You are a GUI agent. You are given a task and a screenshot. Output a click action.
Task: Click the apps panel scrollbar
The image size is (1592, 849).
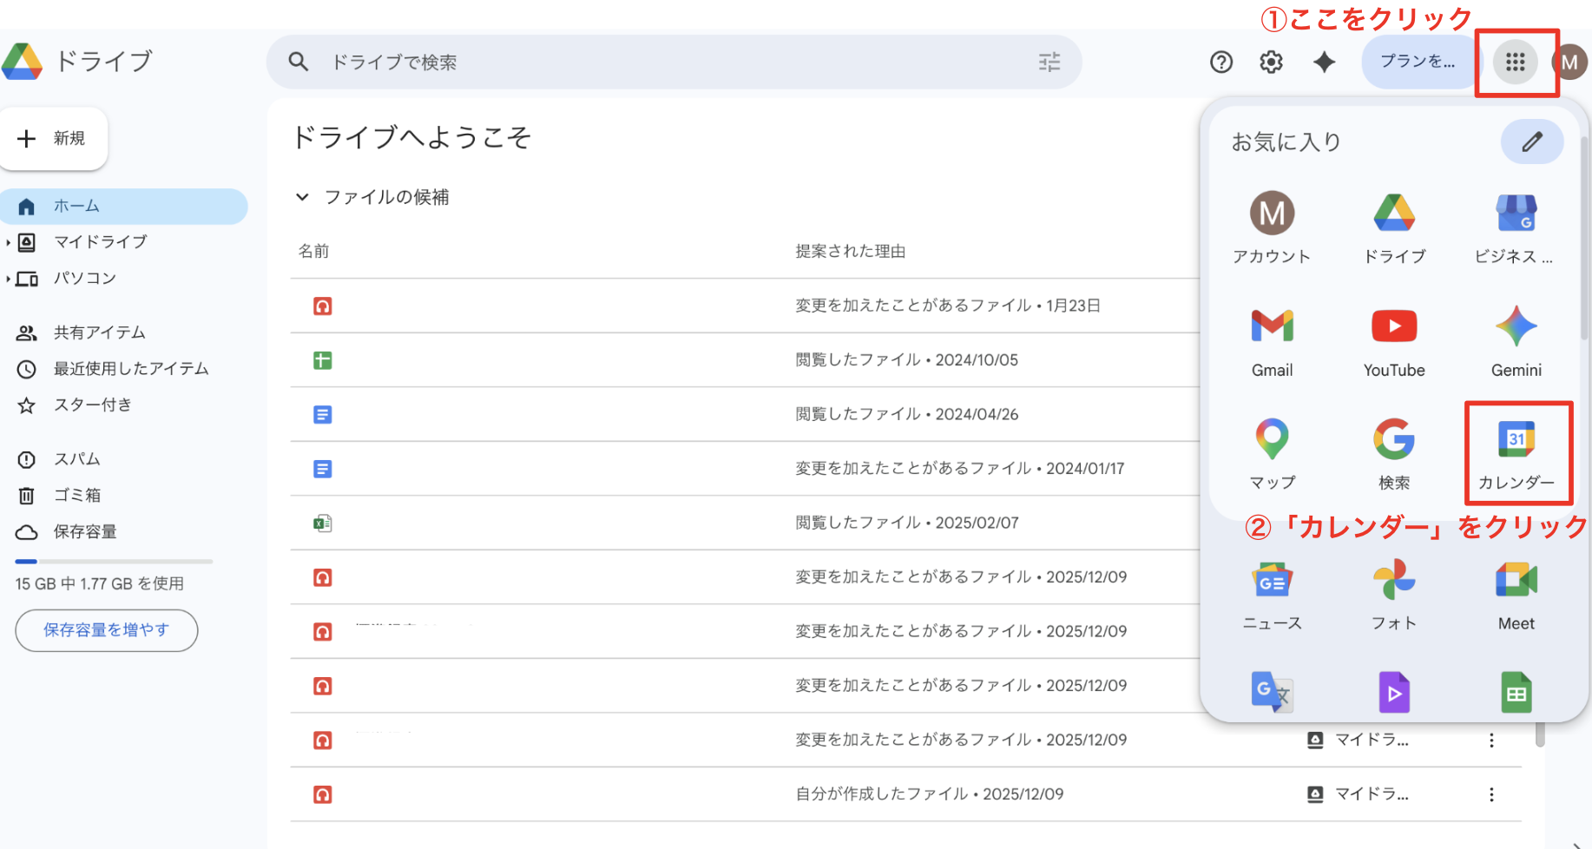tap(1584, 239)
